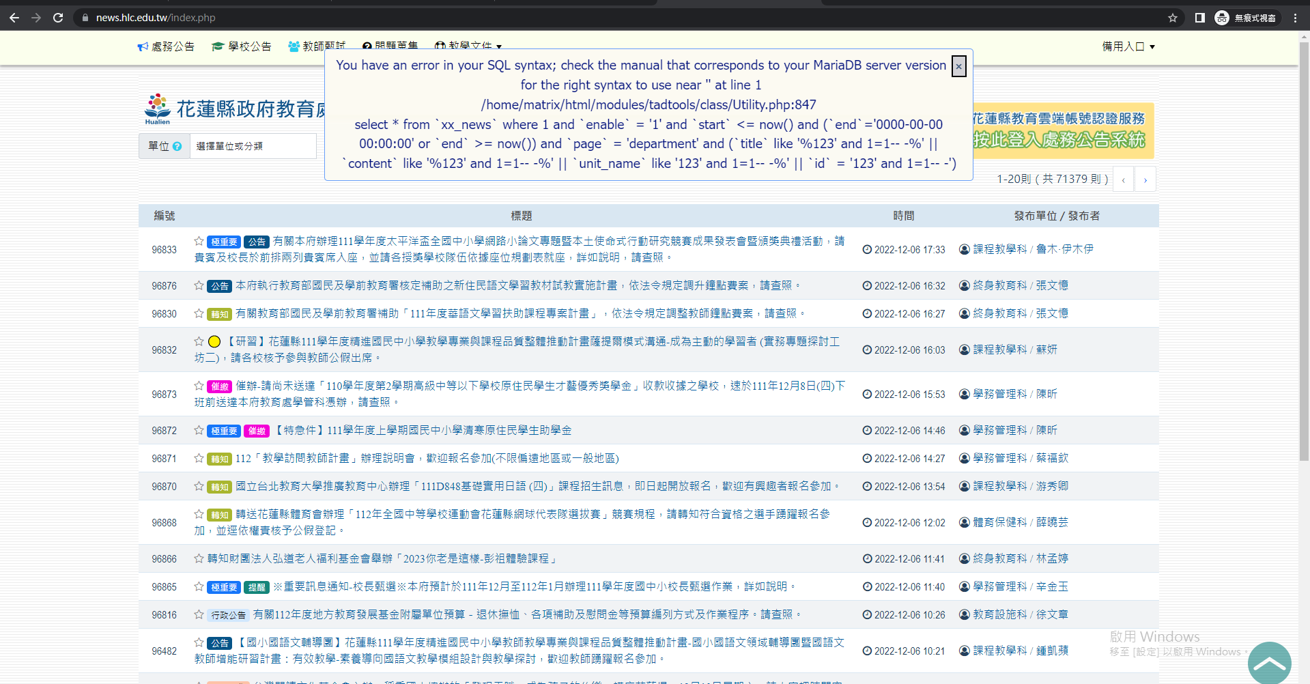Open the 處務公告 menu item

[166, 46]
